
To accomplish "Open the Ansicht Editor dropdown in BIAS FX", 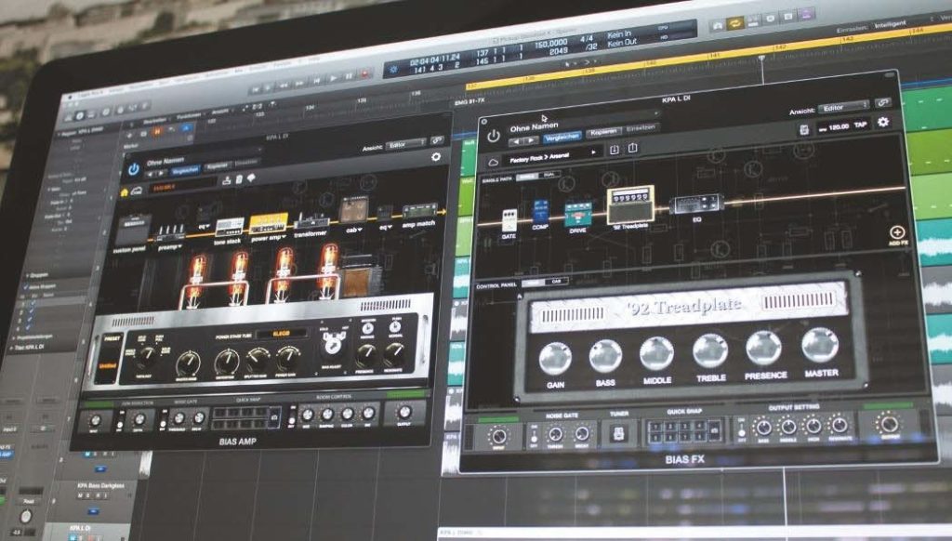I will tap(844, 108).
